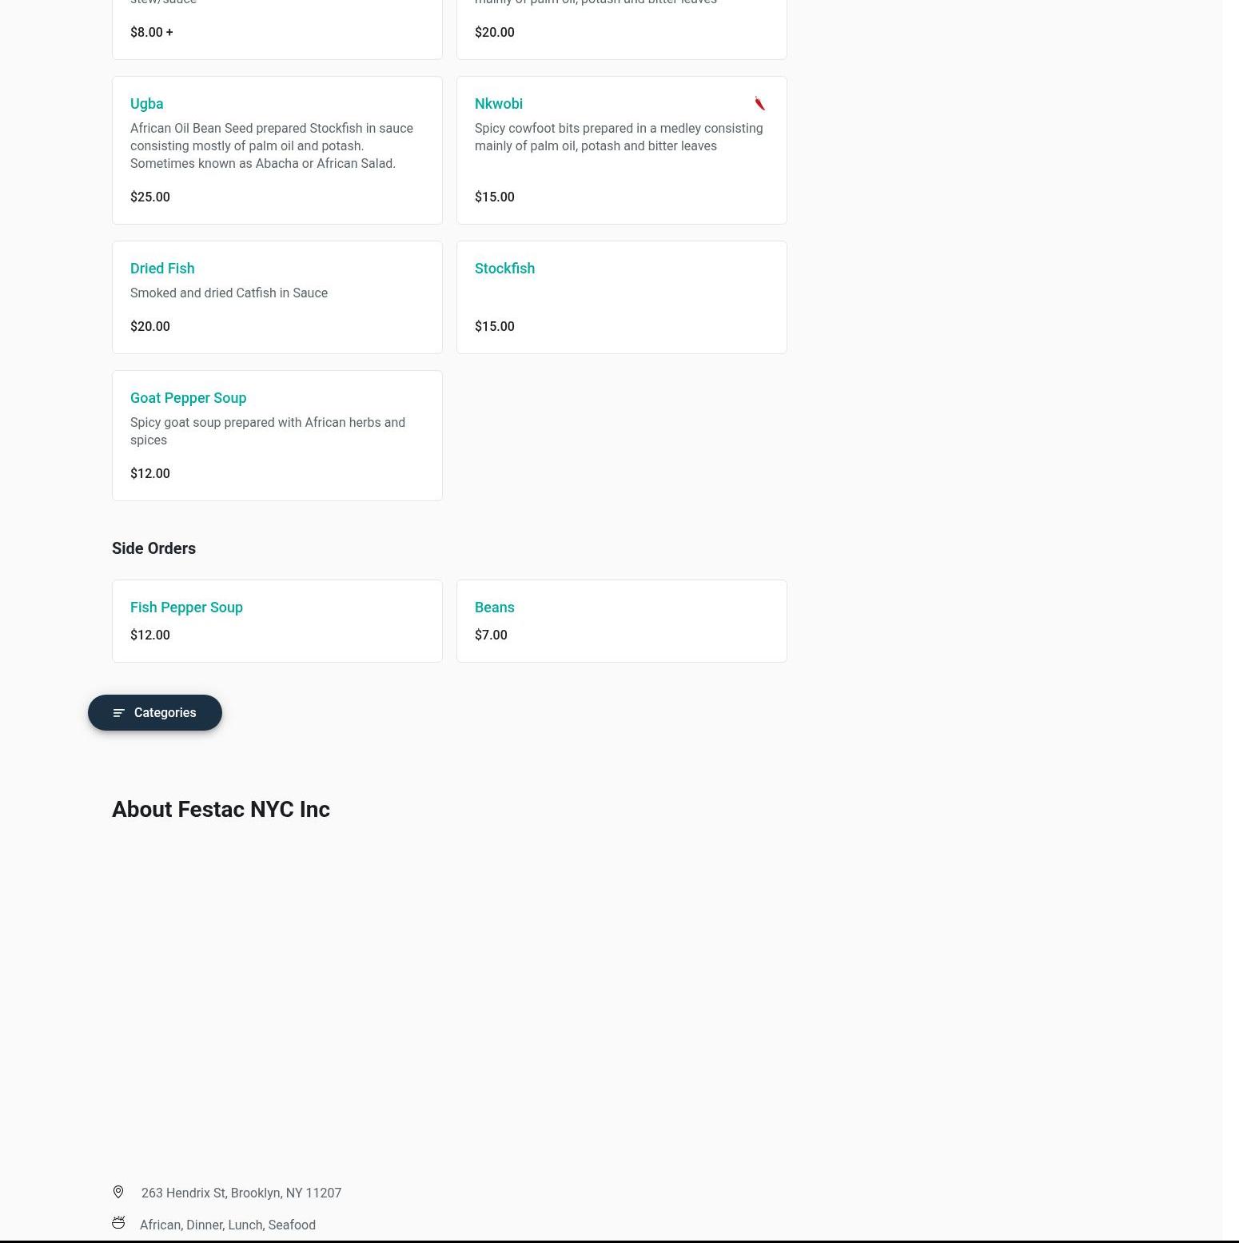
Task: Open Goat Pepper Soup item details
Action: click(x=277, y=436)
